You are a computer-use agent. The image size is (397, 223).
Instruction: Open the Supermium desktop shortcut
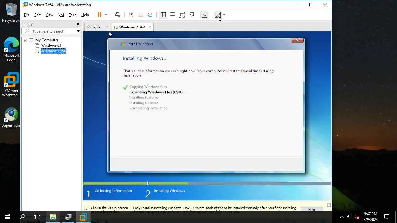[x=11, y=118]
